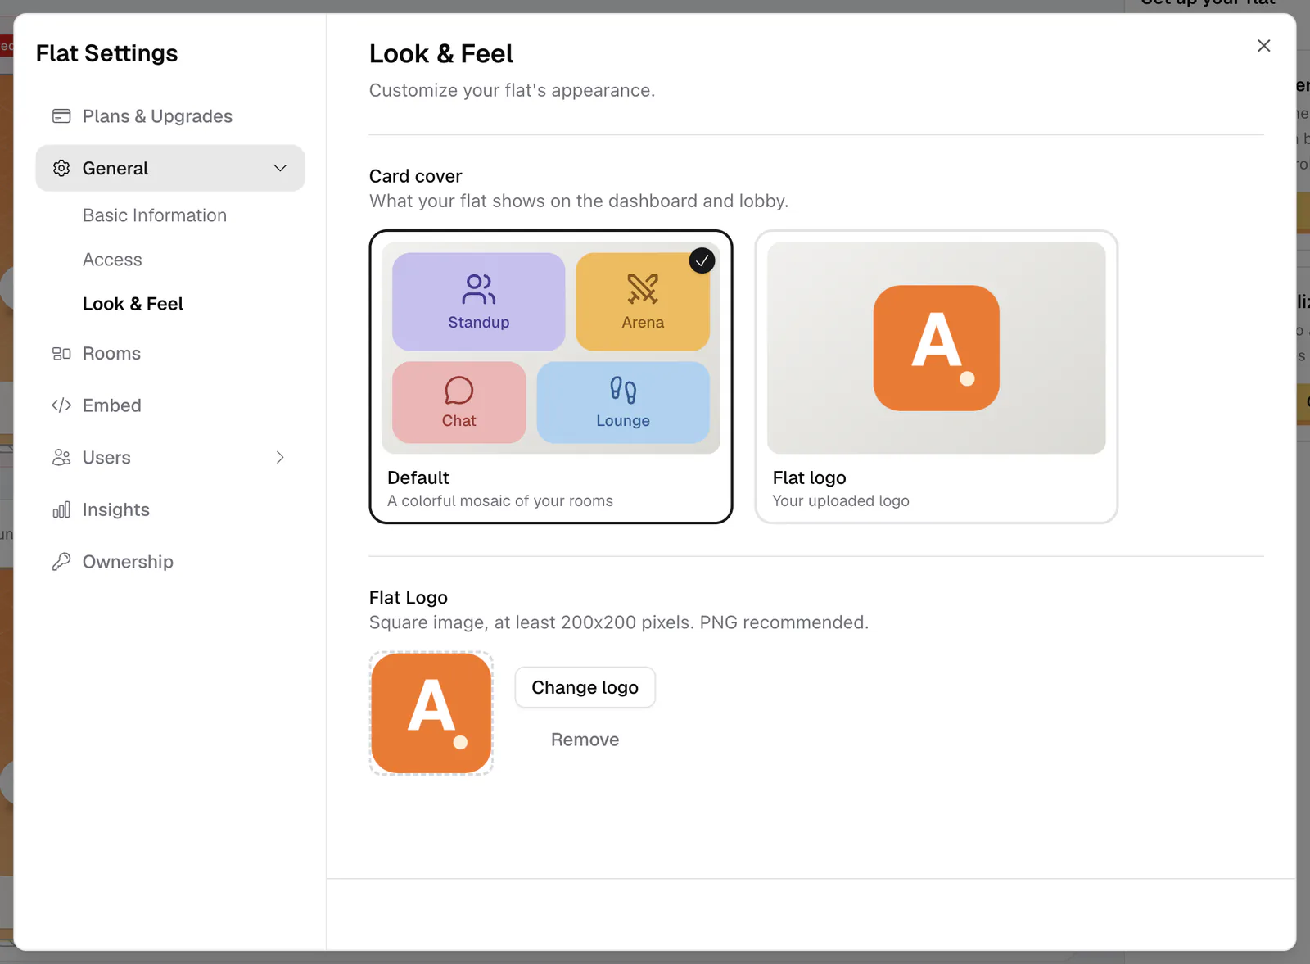Click the Chat bubble icon in mosaic
This screenshot has width=1310, height=964.
[x=459, y=391]
